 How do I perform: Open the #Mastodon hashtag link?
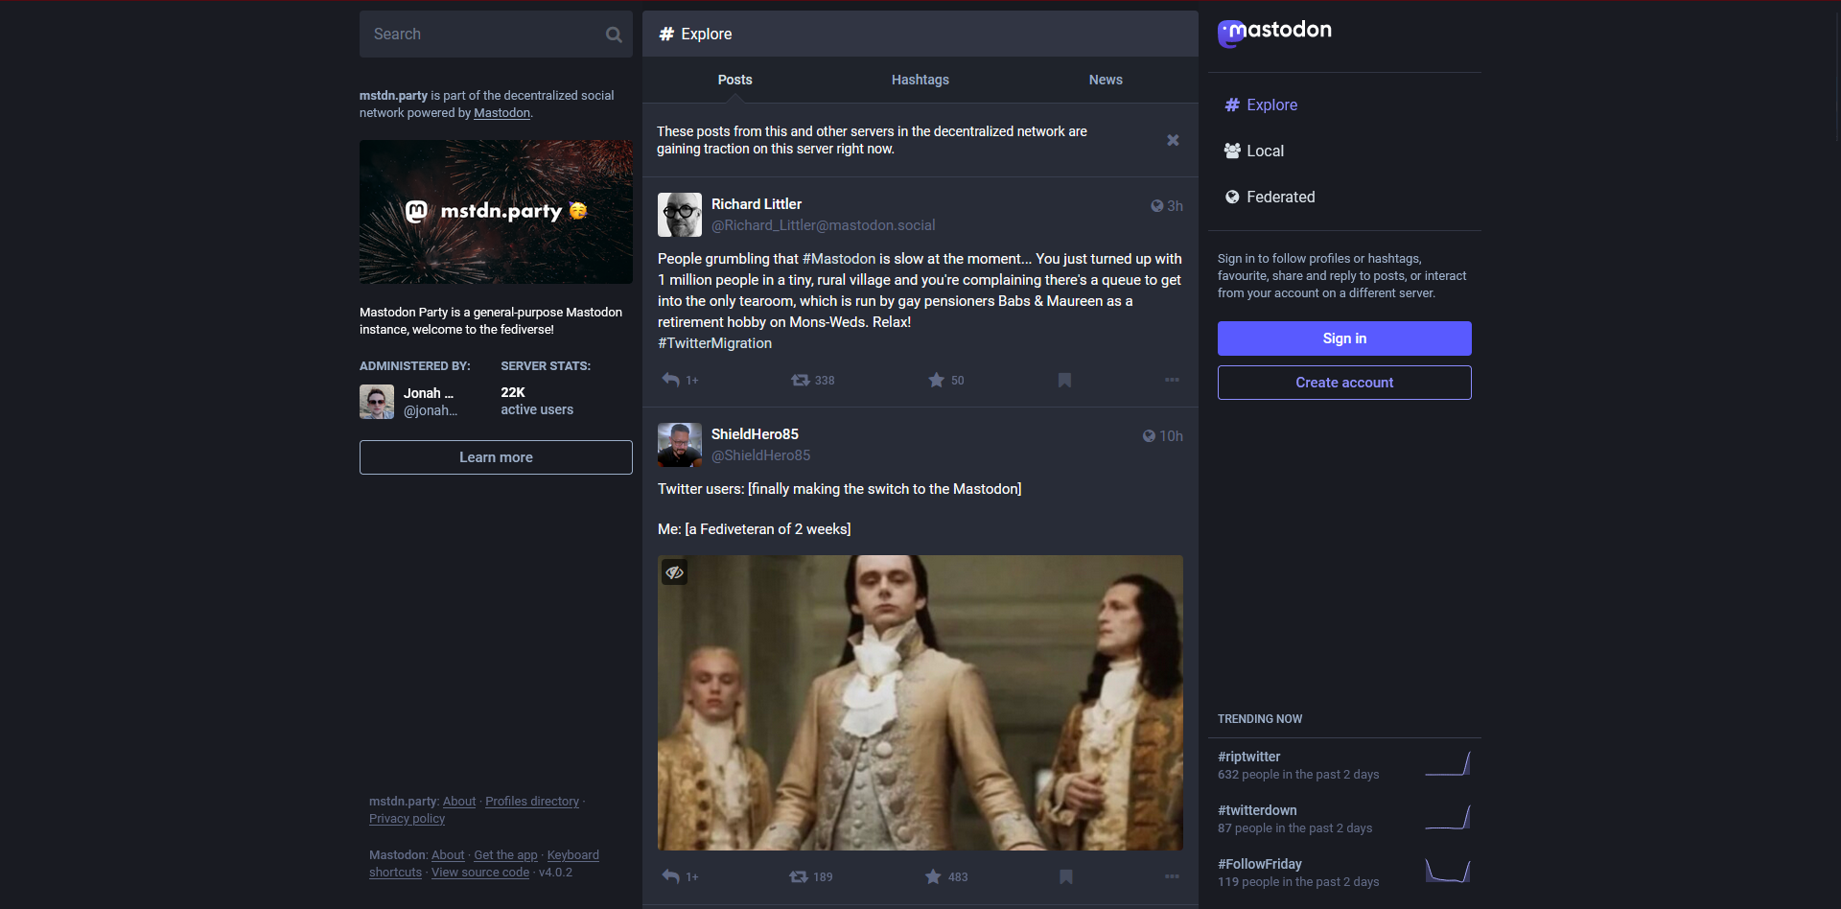coord(839,259)
